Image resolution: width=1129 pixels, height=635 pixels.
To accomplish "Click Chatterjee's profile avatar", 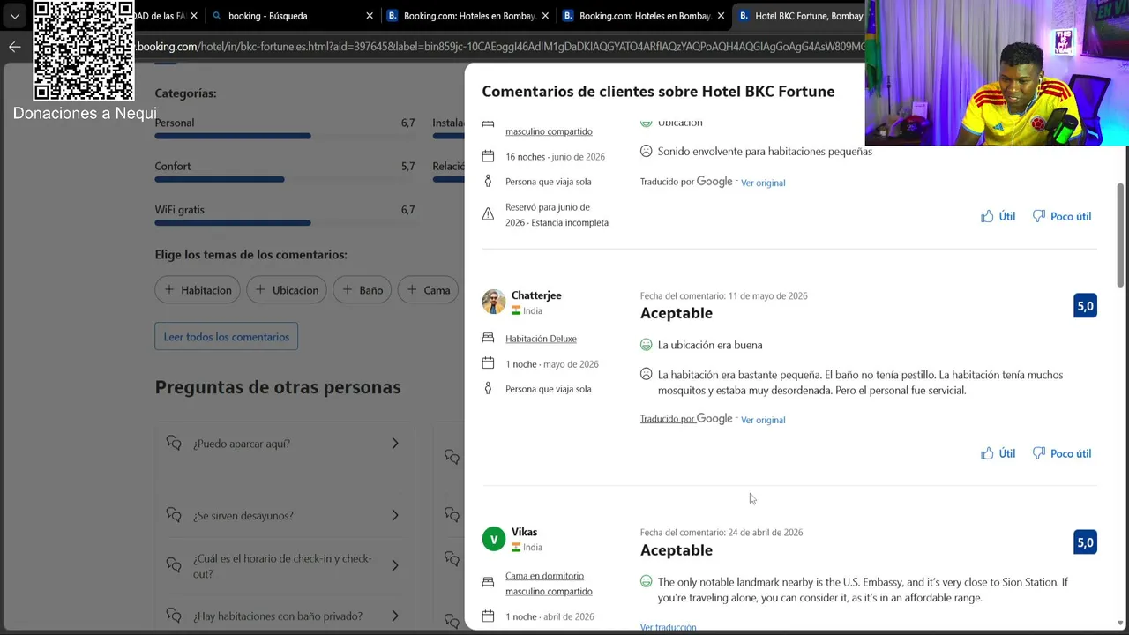I will [494, 302].
